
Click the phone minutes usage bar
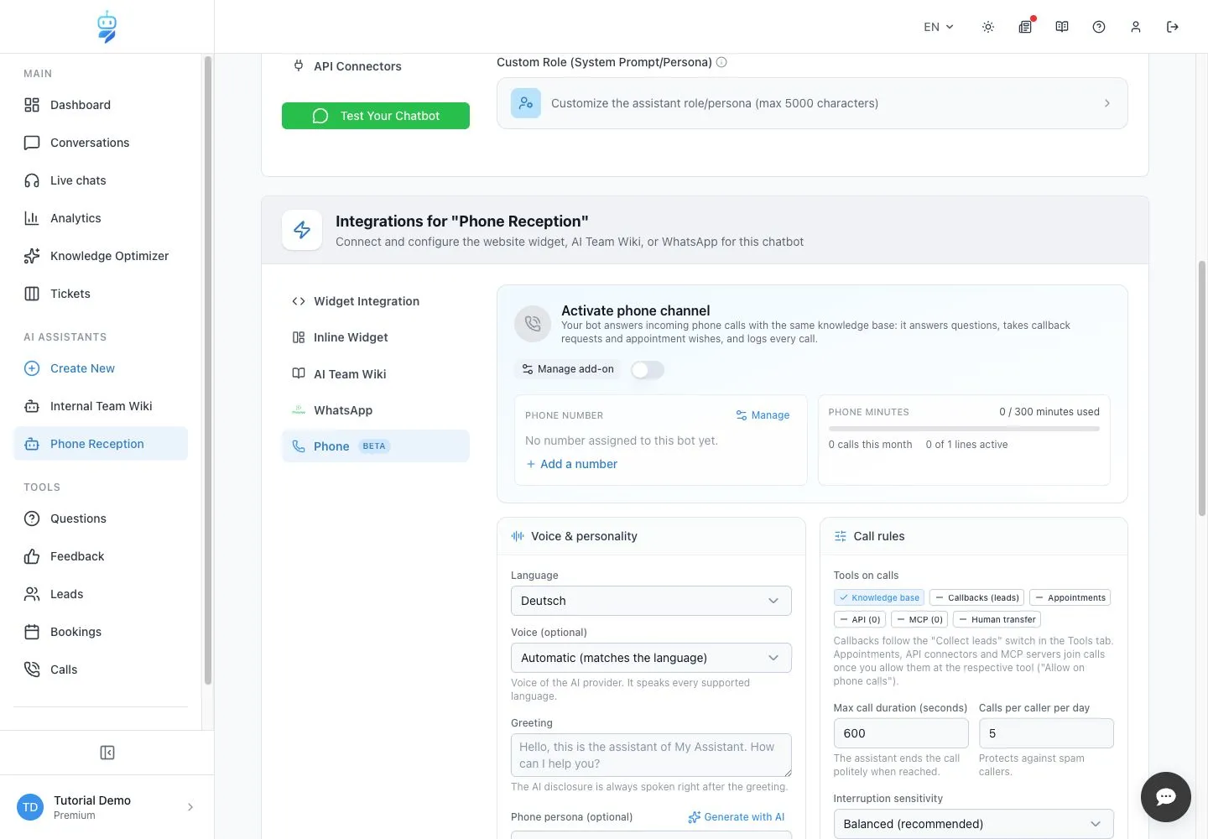pos(964,429)
